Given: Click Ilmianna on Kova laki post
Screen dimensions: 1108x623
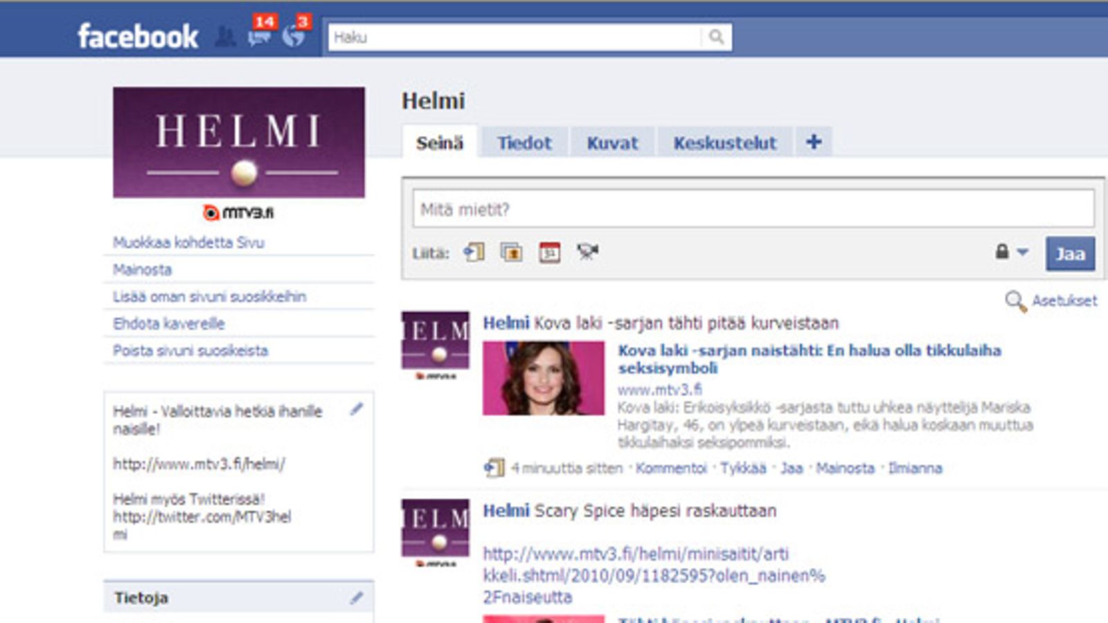Looking at the screenshot, I should [x=915, y=468].
